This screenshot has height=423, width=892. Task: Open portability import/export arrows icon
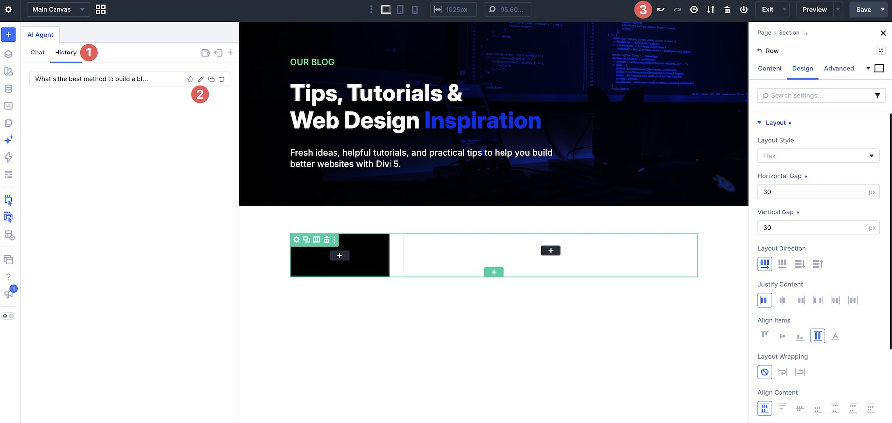pos(711,9)
